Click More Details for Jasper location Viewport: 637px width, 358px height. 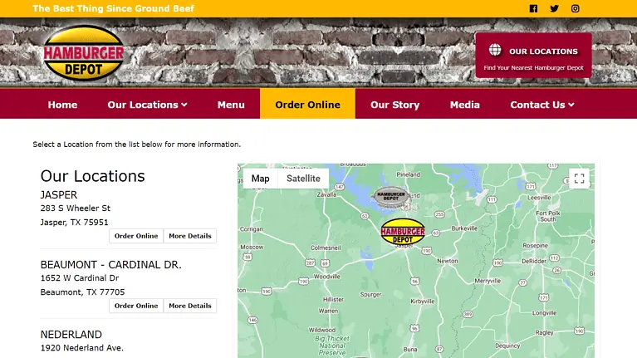(x=190, y=236)
